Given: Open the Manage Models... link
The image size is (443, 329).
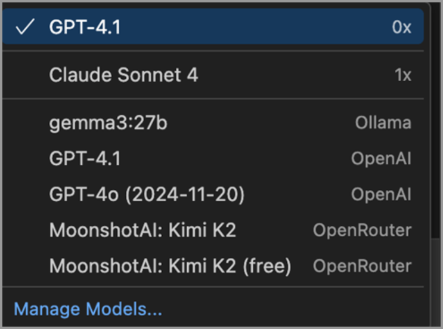Looking at the screenshot, I should point(88,309).
